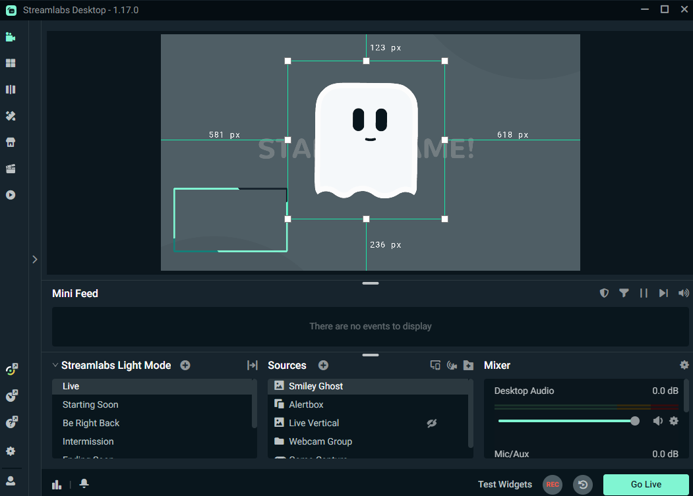Open the App Store from the sidebar

point(11,142)
